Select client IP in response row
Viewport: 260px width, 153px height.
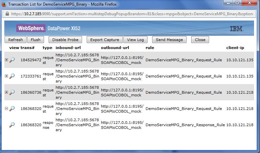[x=240, y=125]
